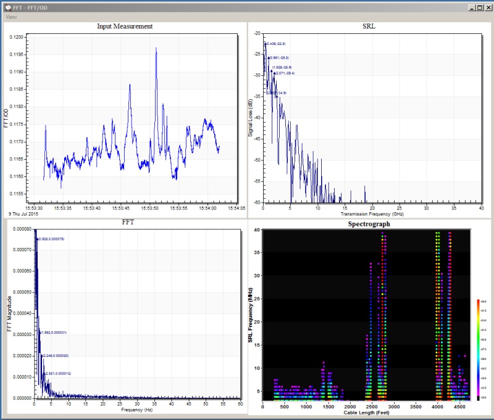Image resolution: width=494 pixels, height=420 pixels.
Task: Click the Transmission Frequency (GHz) axis label
Action: pos(371,213)
